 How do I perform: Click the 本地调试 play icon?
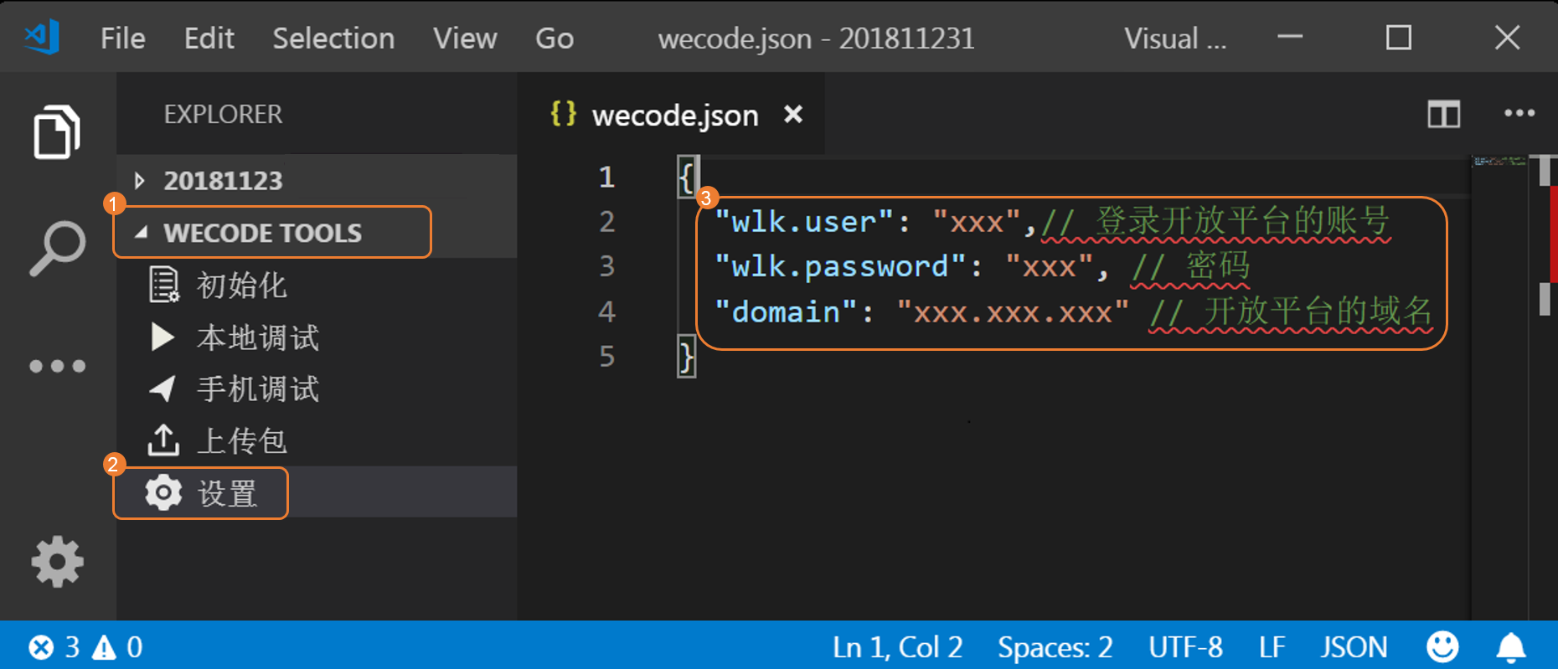click(x=163, y=337)
